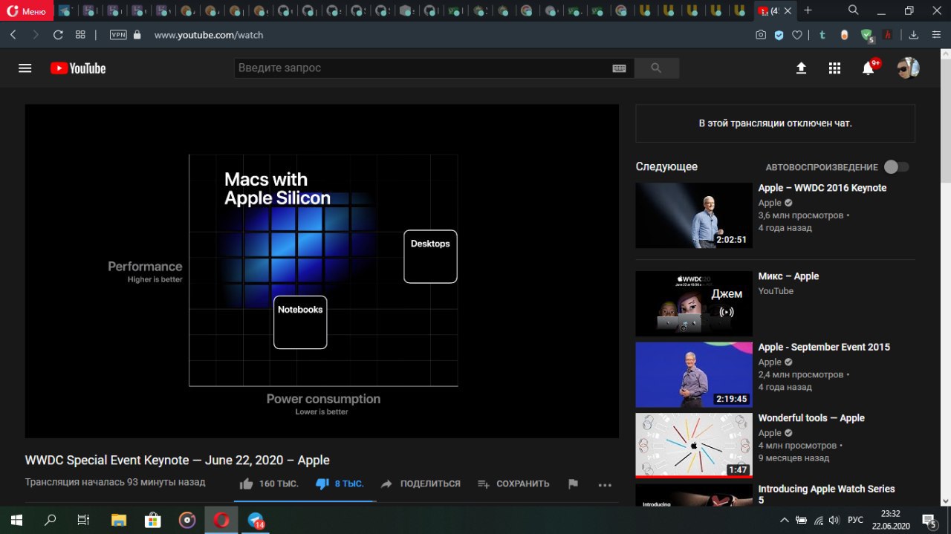Screen dimensions: 951x534
Task: Click the blue shield ad blocker icon
Action: click(x=779, y=35)
